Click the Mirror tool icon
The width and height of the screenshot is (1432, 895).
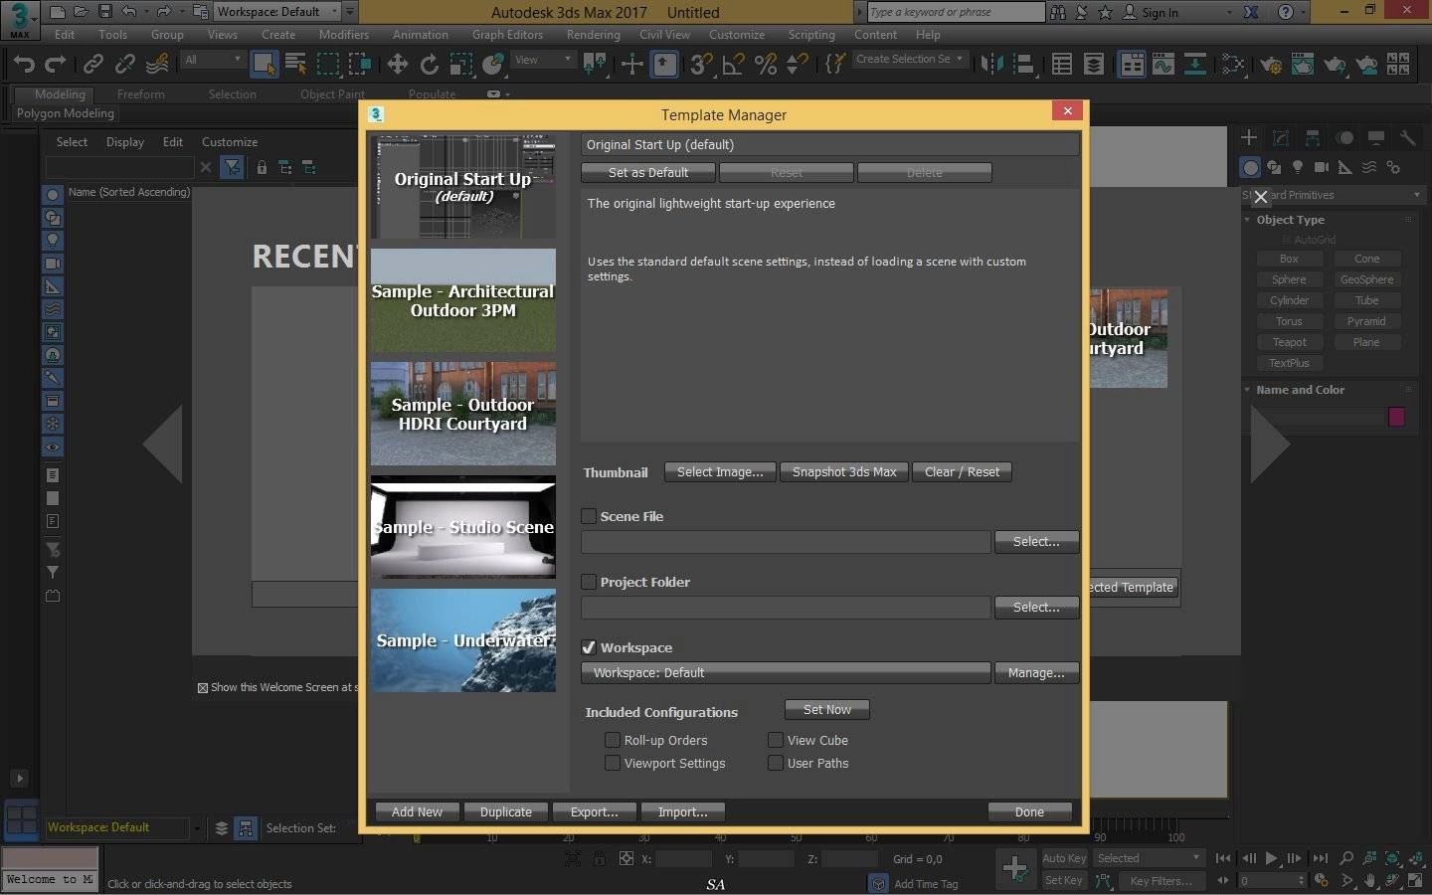pos(991,64)
